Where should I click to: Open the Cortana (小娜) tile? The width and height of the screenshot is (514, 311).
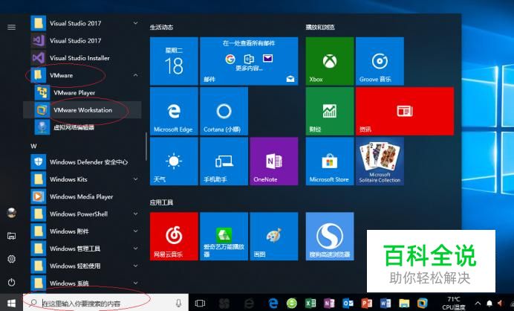(x=224, y=111)
